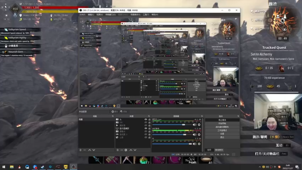Toggle visibility of the second source row
The image size is (302, 170).
click(x=146, y=122)
